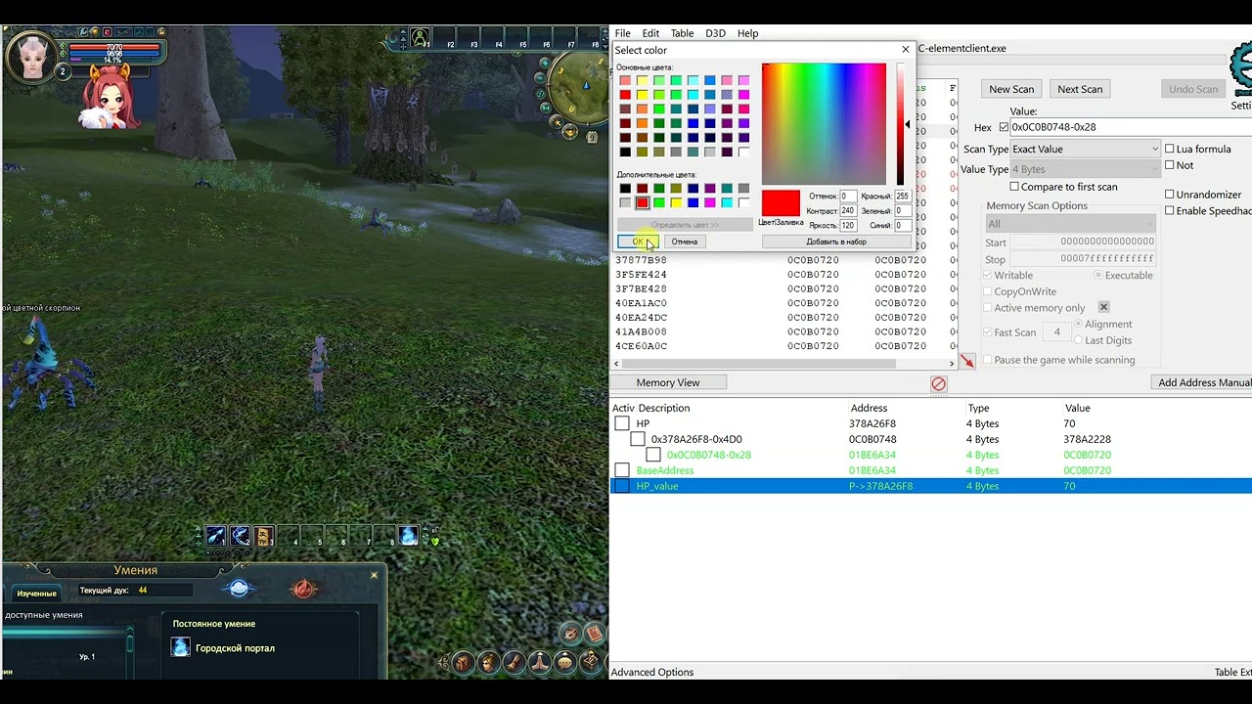
Task: Open the File menu
Action: [x=622, y=33]
